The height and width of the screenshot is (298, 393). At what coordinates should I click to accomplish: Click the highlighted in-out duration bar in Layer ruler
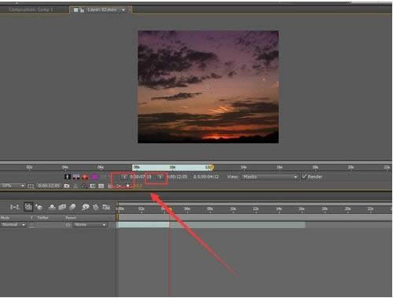(x=171, y=167)
